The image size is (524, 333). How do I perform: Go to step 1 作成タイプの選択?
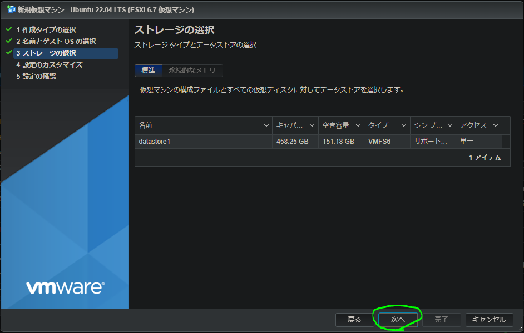[46, 29]
